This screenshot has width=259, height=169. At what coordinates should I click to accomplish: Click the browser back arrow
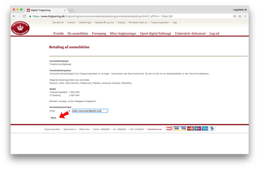(x=14, y=16)
